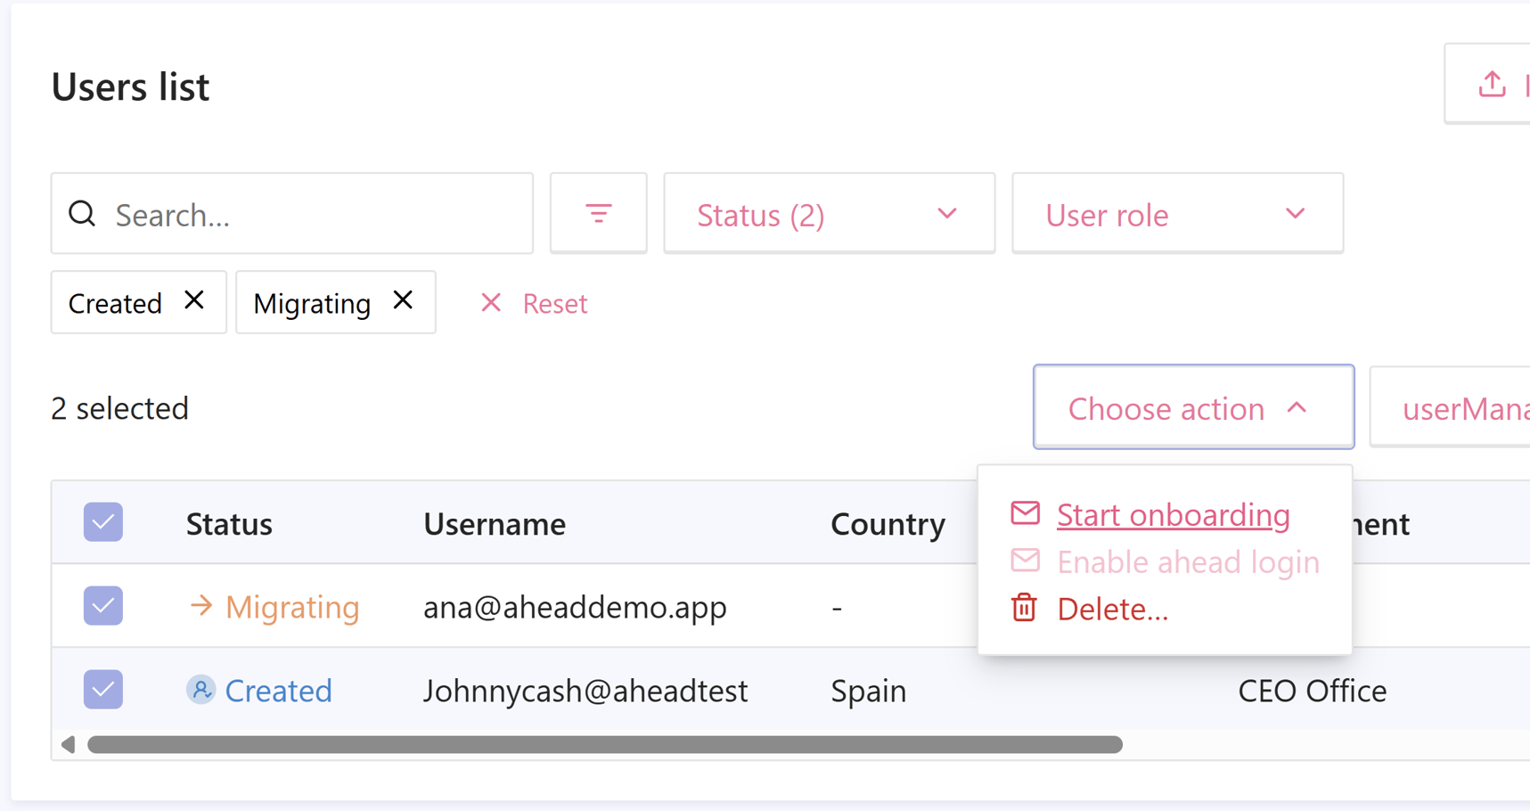The image size is (1530, 811).
Task: Open the filter funnel icon
Action: 598,213
